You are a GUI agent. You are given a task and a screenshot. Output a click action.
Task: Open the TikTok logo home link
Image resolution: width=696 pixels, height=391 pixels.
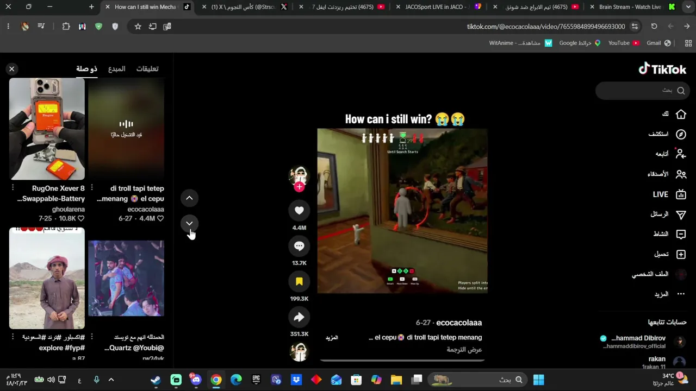pyautogui.click(x=662, y=69)
